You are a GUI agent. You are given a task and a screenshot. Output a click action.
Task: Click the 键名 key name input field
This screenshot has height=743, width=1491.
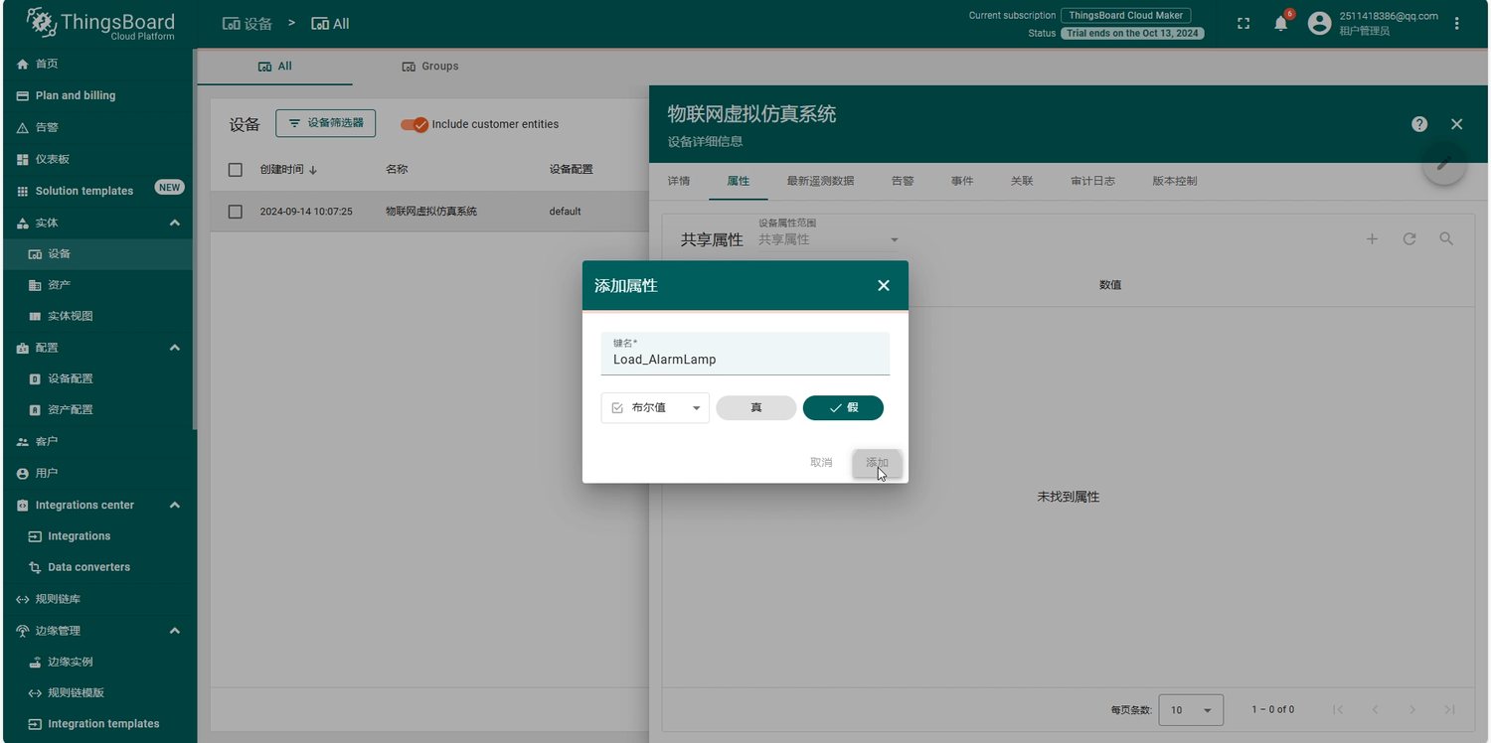tap(745, 360)
